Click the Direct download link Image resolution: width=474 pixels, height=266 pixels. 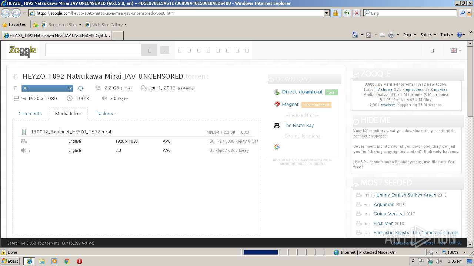point(302,92)
